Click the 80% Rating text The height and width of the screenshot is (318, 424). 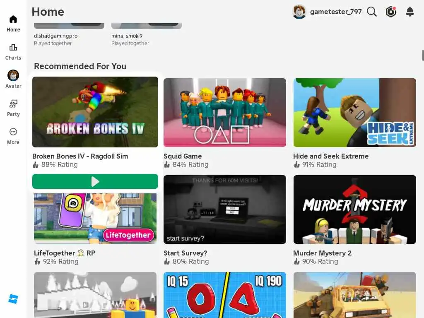[x=190, y=261]
